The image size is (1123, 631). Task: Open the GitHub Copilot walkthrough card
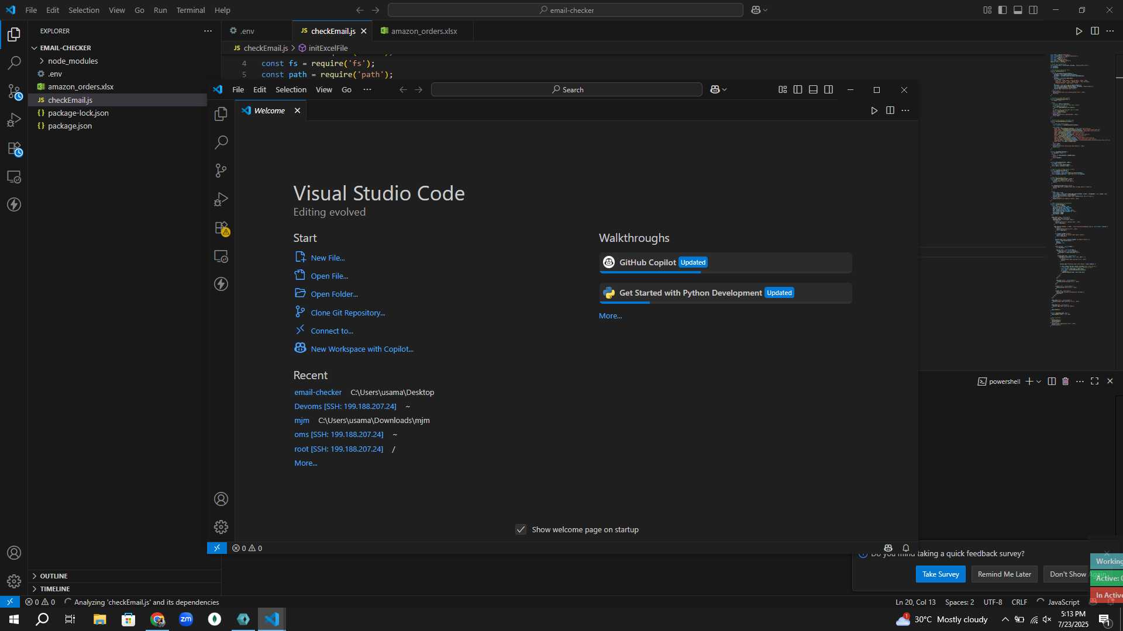pyautogui.click(x=725, y=263)
